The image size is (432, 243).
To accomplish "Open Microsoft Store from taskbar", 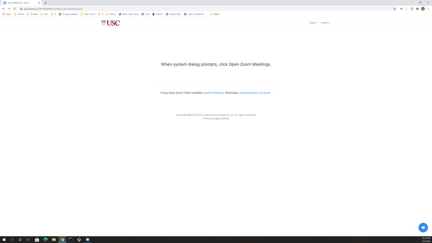I will click(x=36, y=240).
